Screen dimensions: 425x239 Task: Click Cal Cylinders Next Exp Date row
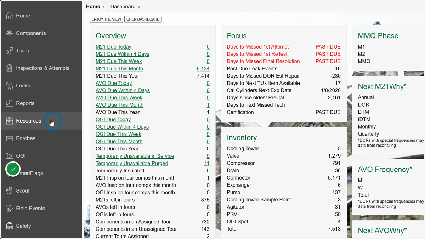(x=284, y=90)
